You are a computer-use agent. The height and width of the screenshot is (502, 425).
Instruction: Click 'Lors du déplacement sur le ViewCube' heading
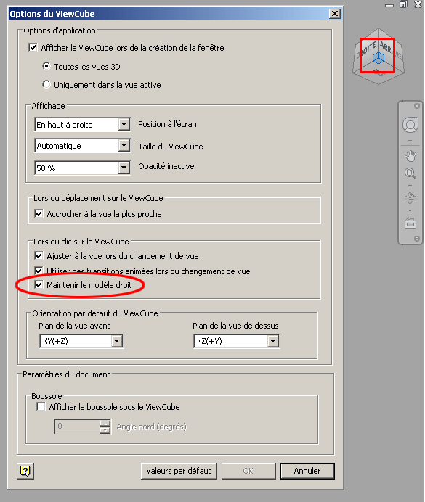click(98, 198)
